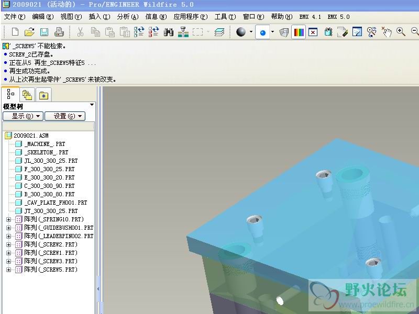This screenshot has height=314, width=419.
Task: Collapse the navigator panel with side arrow
Action: (x=98, y=289)
